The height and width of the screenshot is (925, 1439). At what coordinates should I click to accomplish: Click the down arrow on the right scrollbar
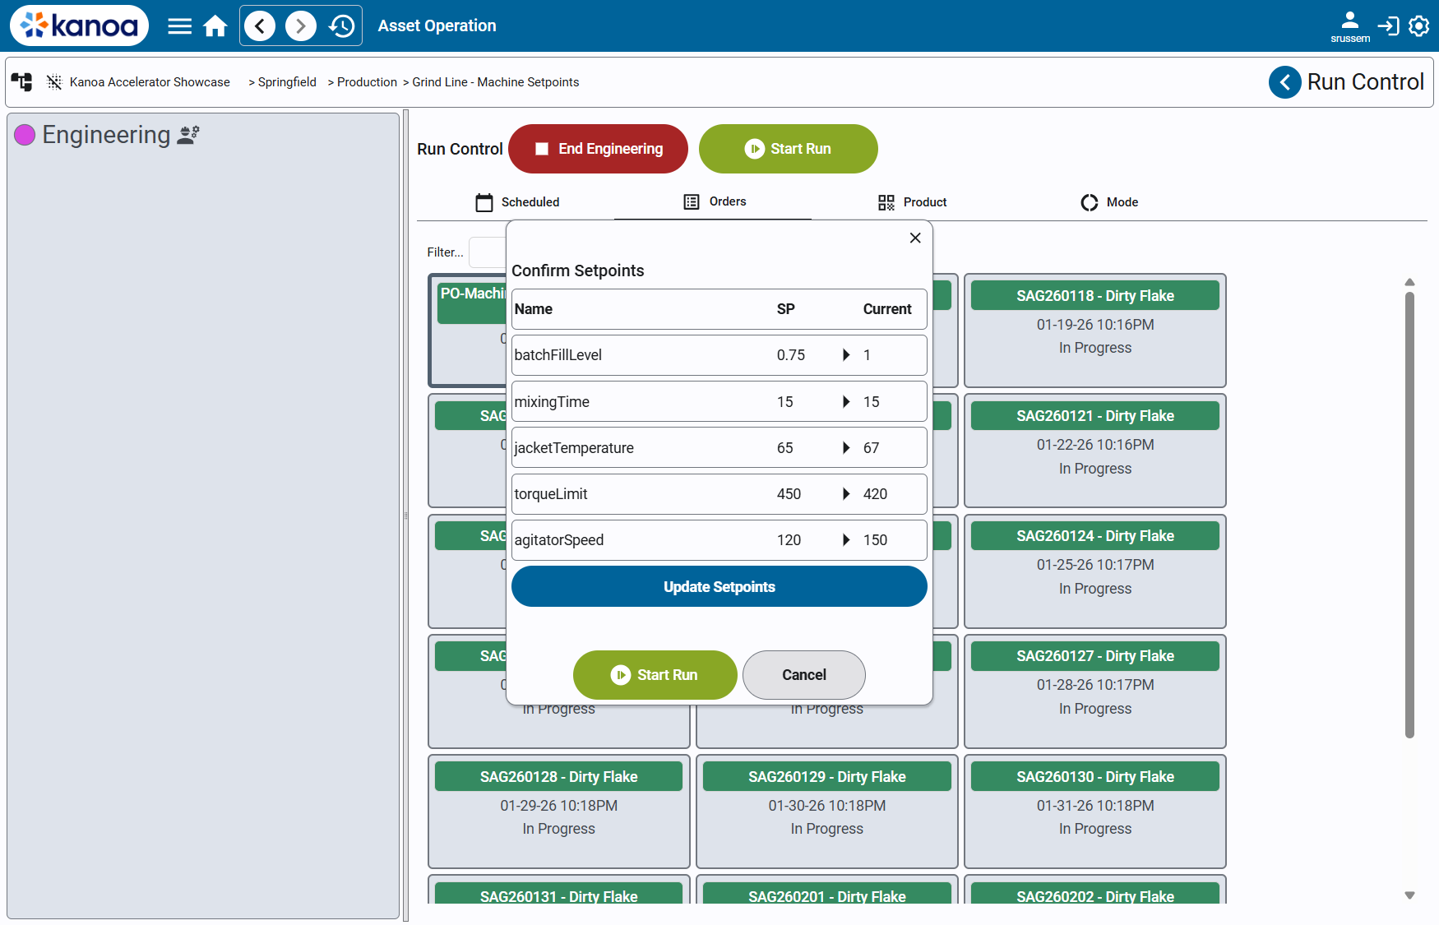pos(1410,894)
